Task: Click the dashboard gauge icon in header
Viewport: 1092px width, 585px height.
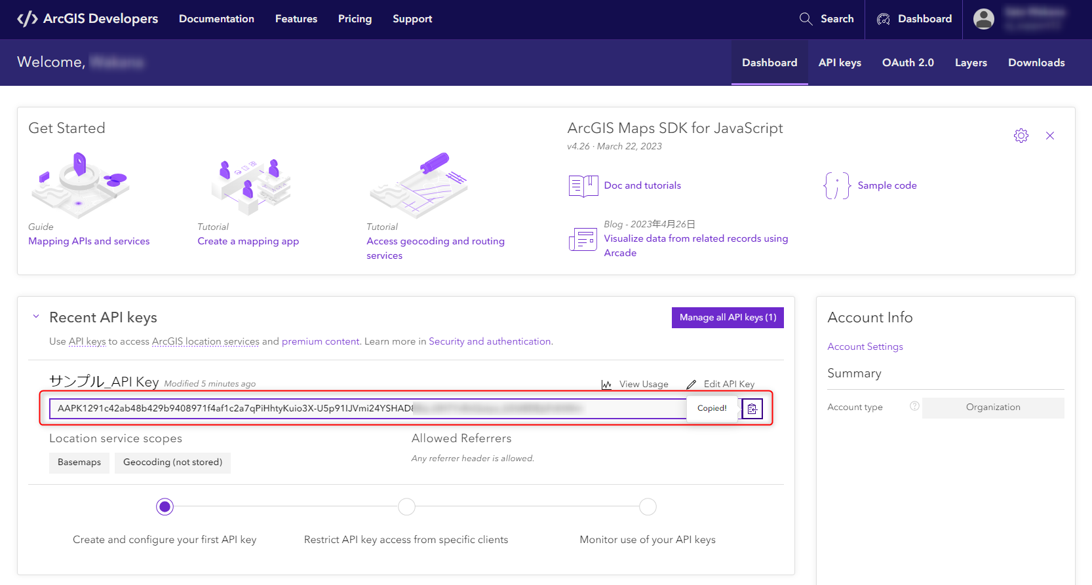Action: point(884,19)
